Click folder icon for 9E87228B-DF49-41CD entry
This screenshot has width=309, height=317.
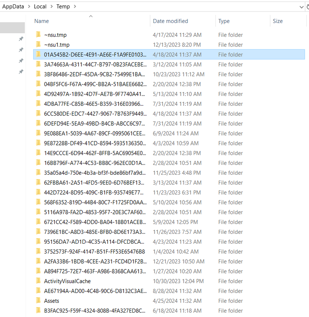(x=38, y=143)
